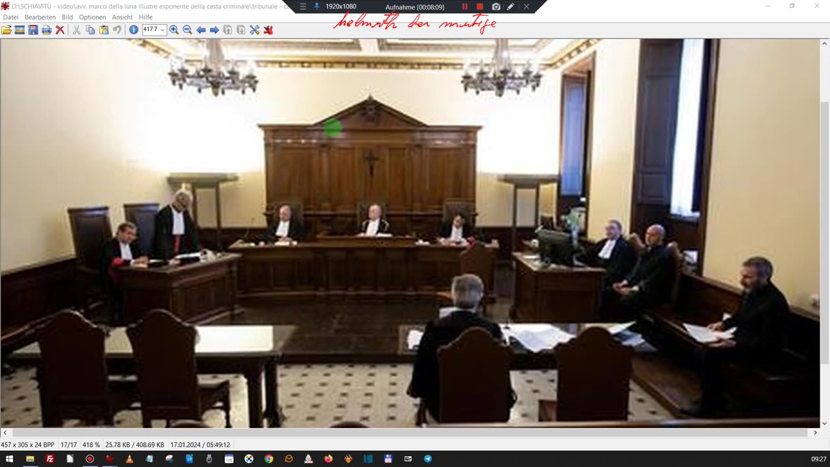Image resolution: width=830 pixels, height=467 pixels.
Task: Click the taskbar clock showing 09:27
Action: click(x=818, y=459)
